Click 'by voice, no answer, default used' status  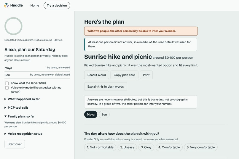[50, 75]
